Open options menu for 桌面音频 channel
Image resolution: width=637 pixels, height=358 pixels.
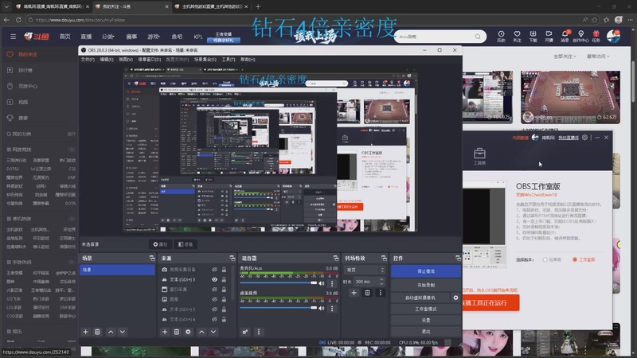click(x=332, y=308)
